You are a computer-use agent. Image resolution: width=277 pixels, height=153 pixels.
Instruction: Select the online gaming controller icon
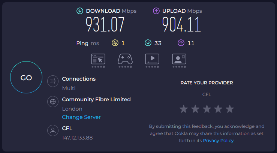pyautogui.click(x=125, y=59)
